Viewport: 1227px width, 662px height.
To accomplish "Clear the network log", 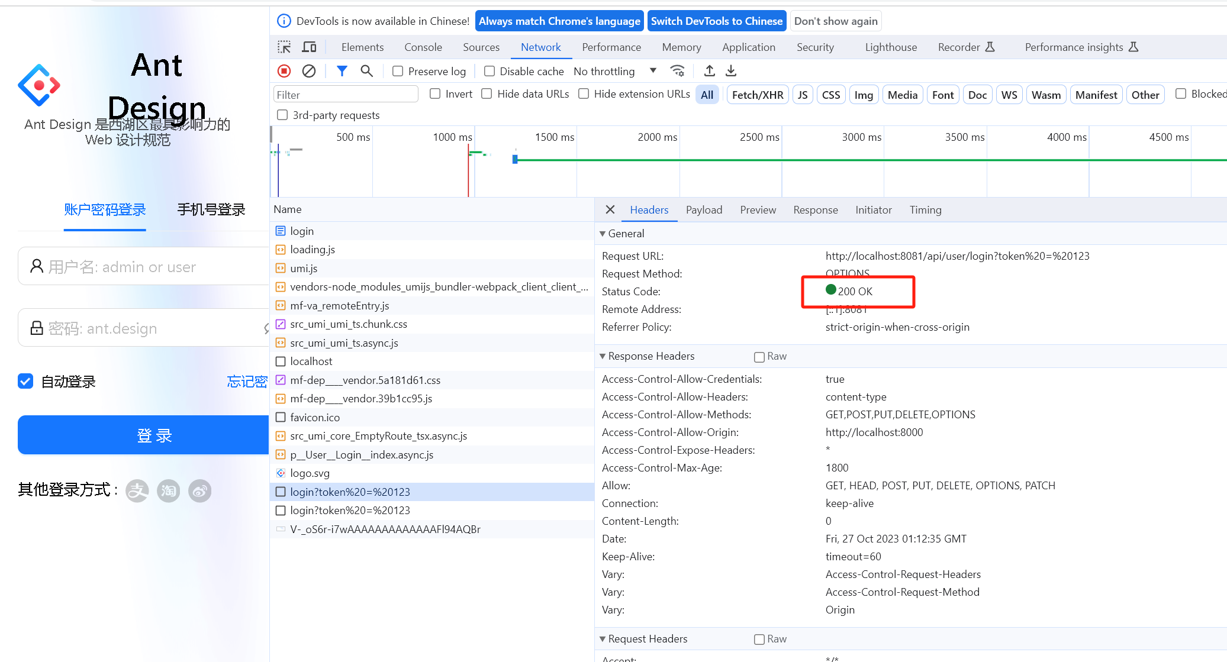I will coord(309,71).
